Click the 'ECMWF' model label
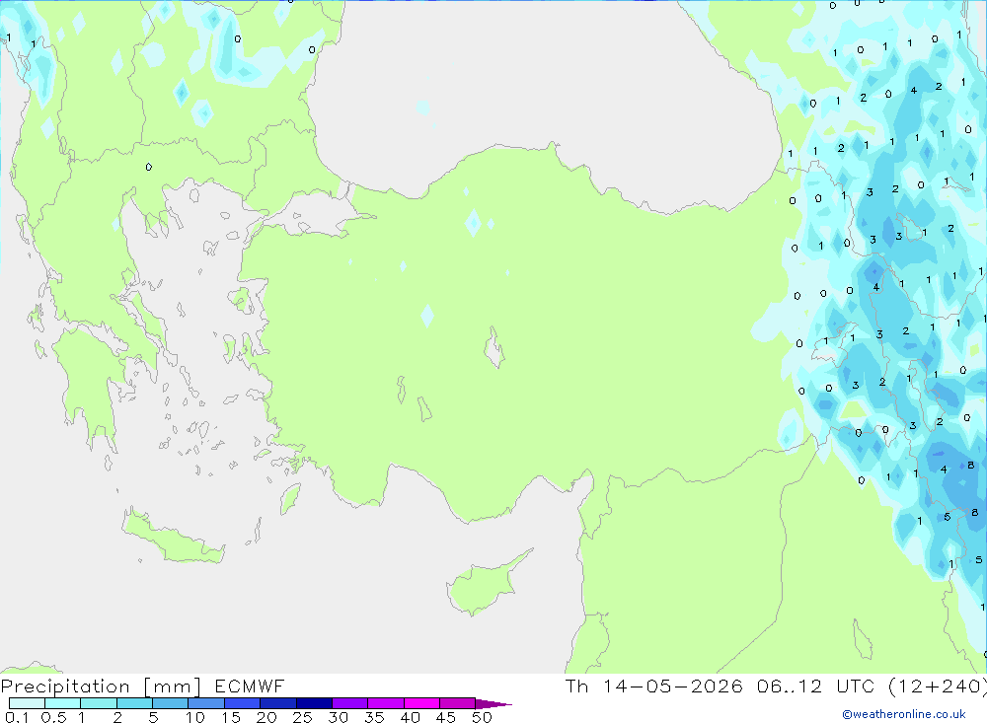 tap(250, 686)
